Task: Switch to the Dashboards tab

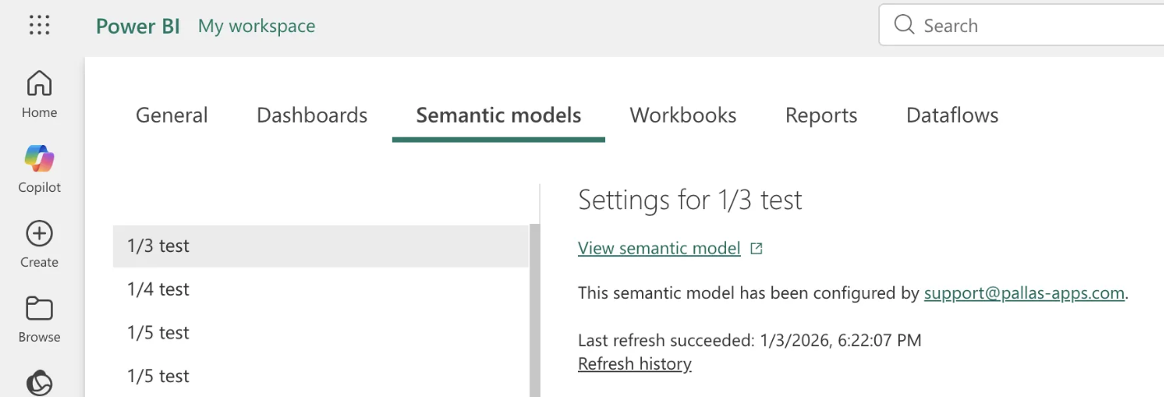Action: pos(312,115)
